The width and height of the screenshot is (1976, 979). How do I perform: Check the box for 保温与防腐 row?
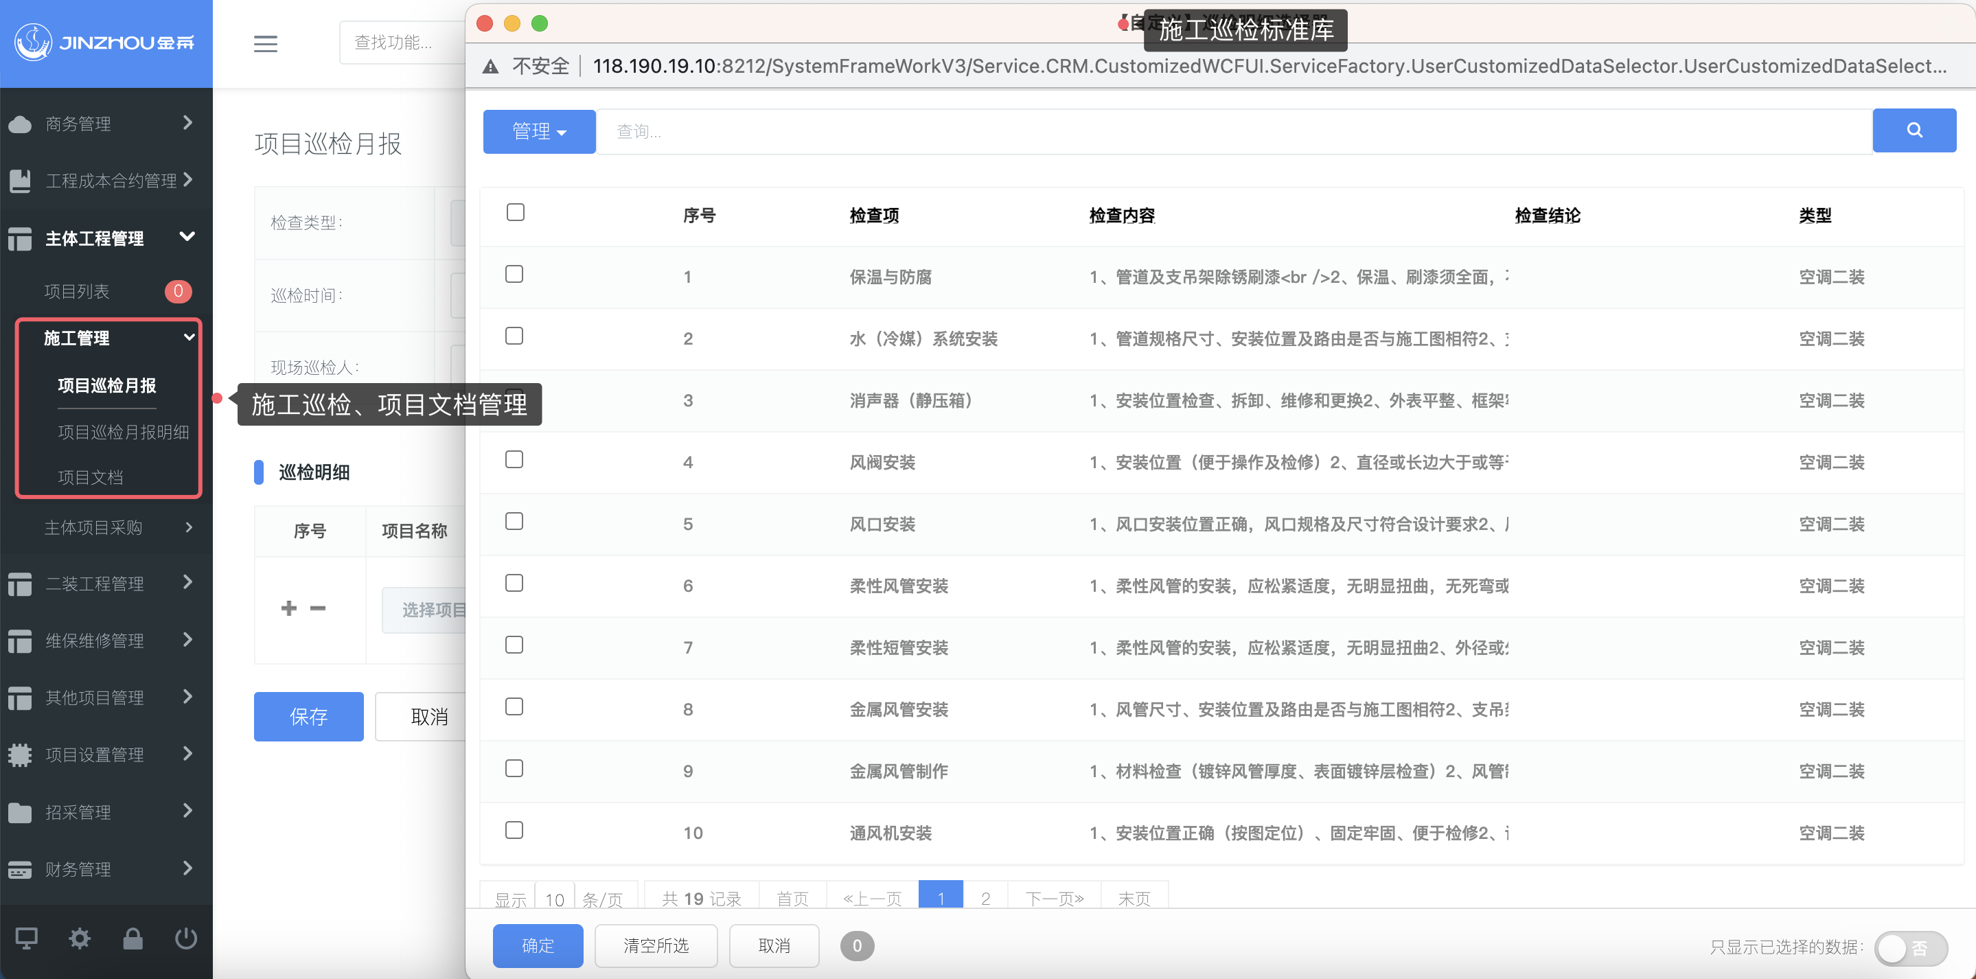coord(514,275)
